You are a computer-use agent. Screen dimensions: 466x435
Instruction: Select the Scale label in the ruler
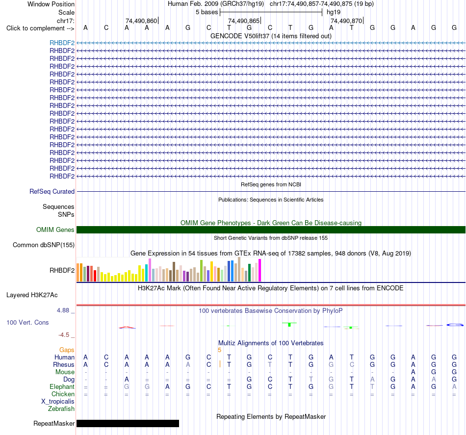pyautogui.click(x=66, y=12)
